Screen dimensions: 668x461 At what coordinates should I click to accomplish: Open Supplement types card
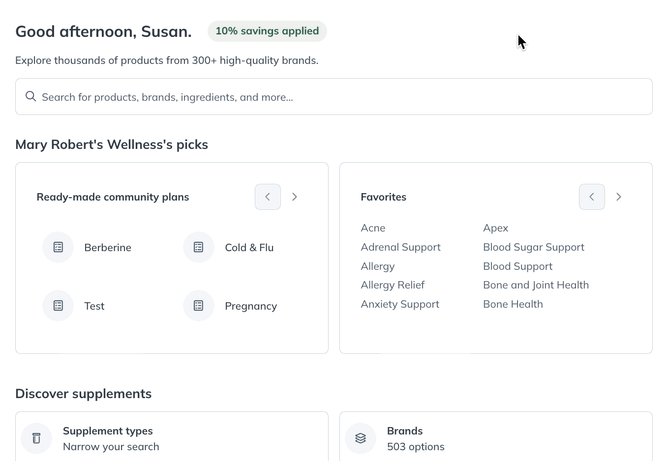[172, 436]
